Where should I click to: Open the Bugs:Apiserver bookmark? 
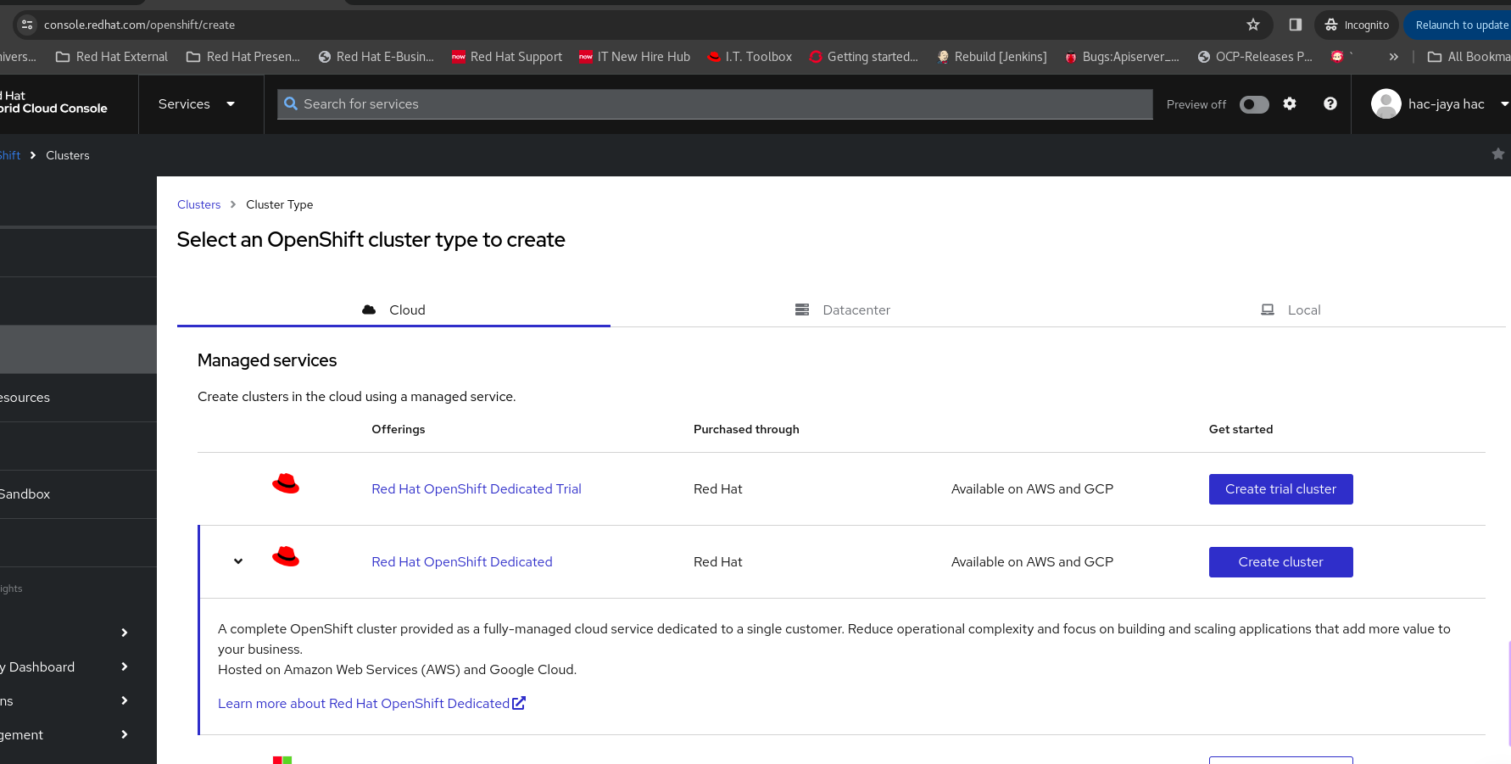pos(1122,57)
